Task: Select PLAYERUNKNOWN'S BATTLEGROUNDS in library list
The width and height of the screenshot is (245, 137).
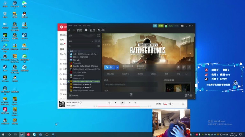Action: click(84, 81)
